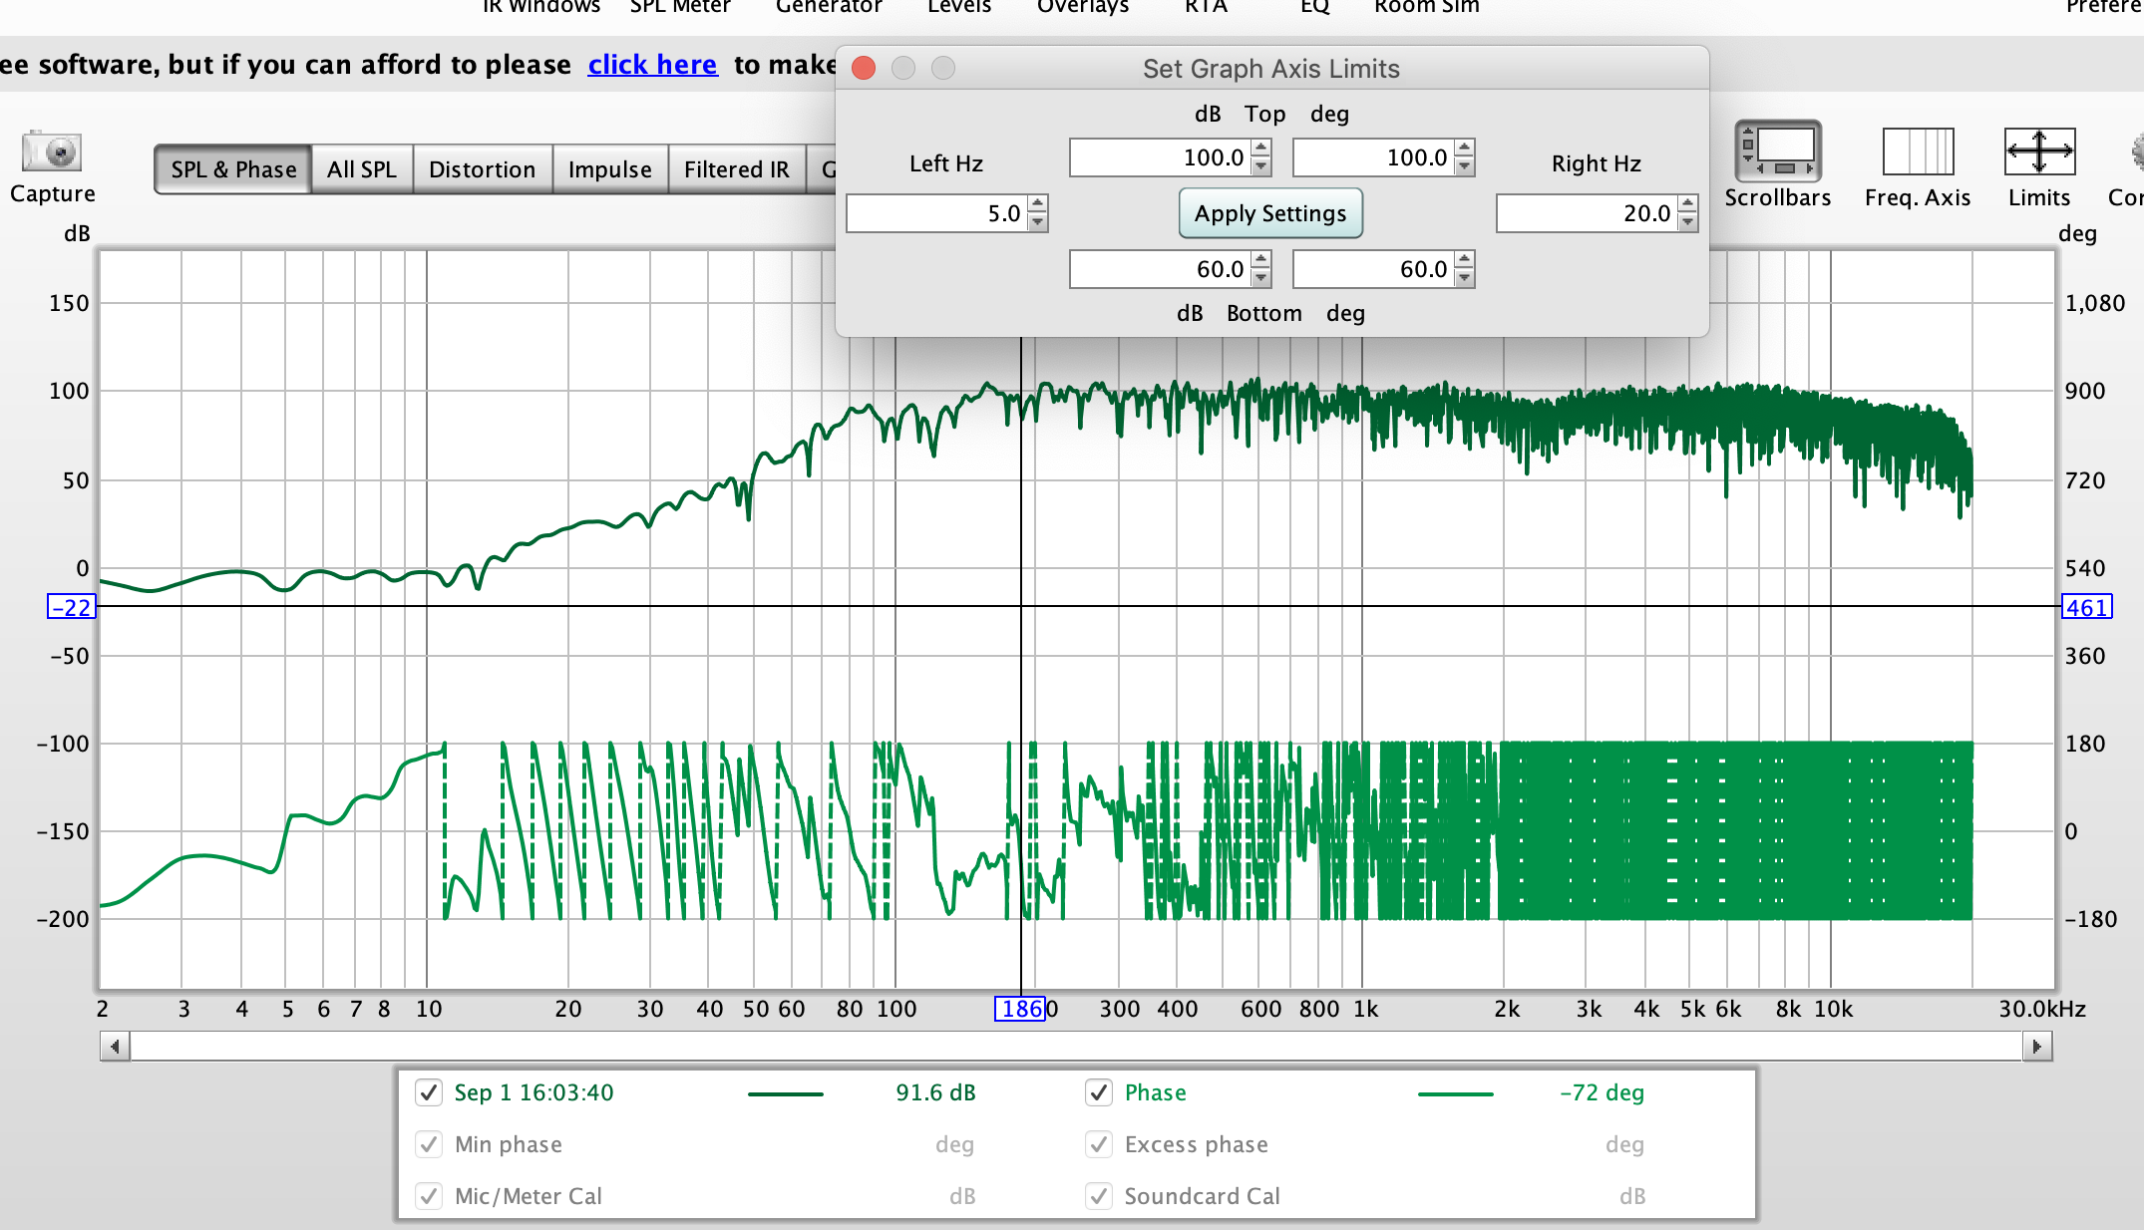2144x1230 pixels.
Task: Increase the Right Hz value with up arrow
Action: point(1688,204)
